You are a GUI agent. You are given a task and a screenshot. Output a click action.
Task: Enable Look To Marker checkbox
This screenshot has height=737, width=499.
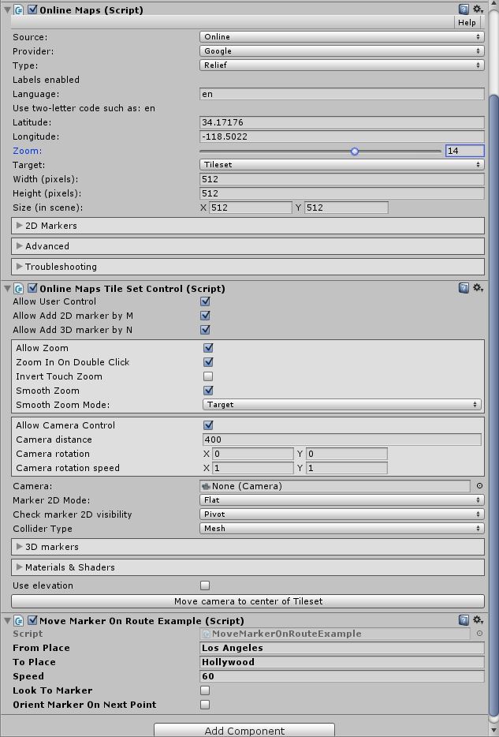coord(205,690)
